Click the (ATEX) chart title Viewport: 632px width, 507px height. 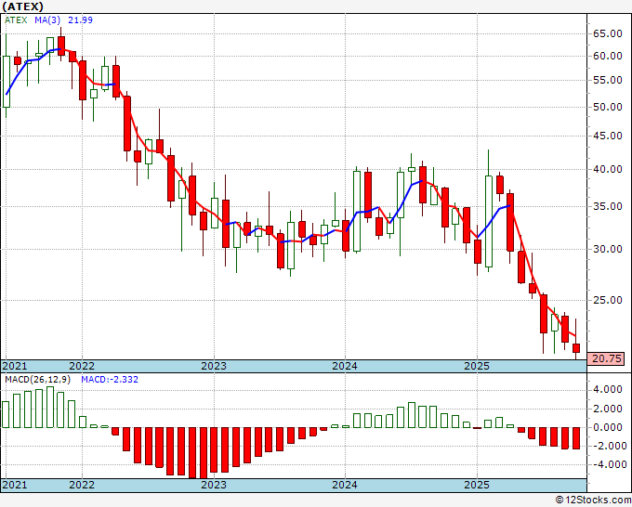(22, 6)
